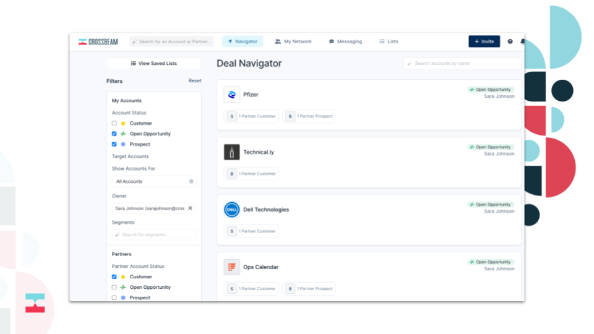Go to the Messaging tab

tap(345, 41)
